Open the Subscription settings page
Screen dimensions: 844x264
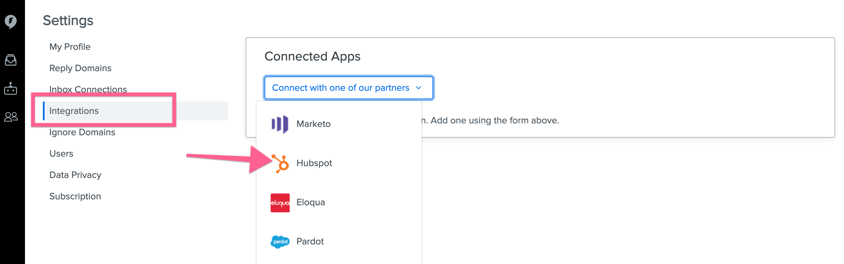coord(75,196)
